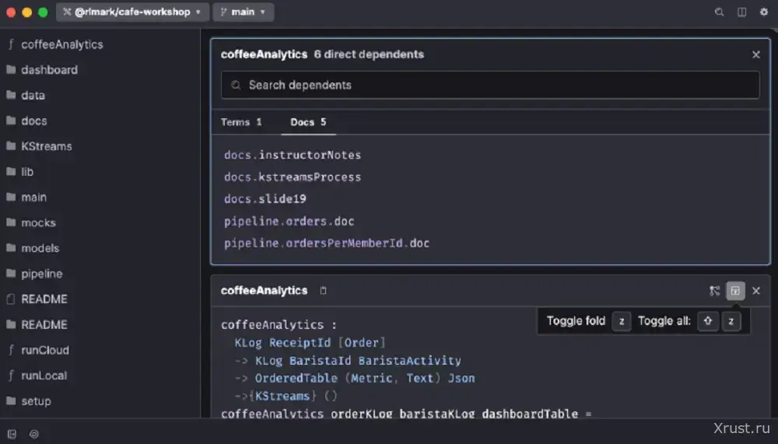Open the docs.instructorNotes dependent

coord(293,155)
